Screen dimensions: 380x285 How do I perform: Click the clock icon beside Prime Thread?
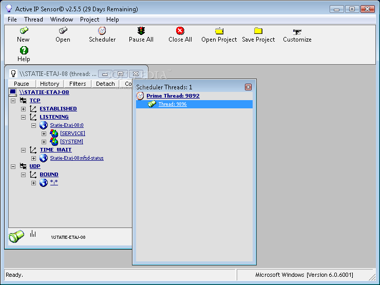(x=140, y=96)
